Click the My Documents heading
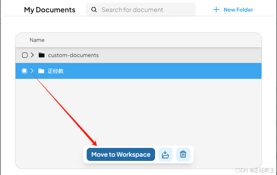This screenshot has height=175, width=277. pyautogui.click(x=50, y=10)
